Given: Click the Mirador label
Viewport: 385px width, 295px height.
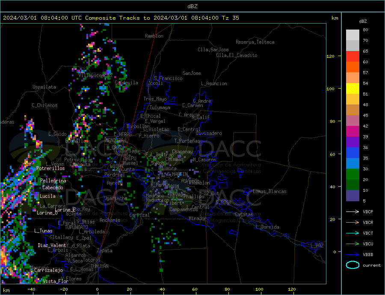Looking at the screenshot, I should pyautogui.click(x=198, y=218).
